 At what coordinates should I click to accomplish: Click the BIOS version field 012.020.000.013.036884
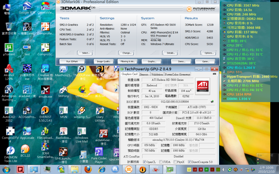[175, 102]
